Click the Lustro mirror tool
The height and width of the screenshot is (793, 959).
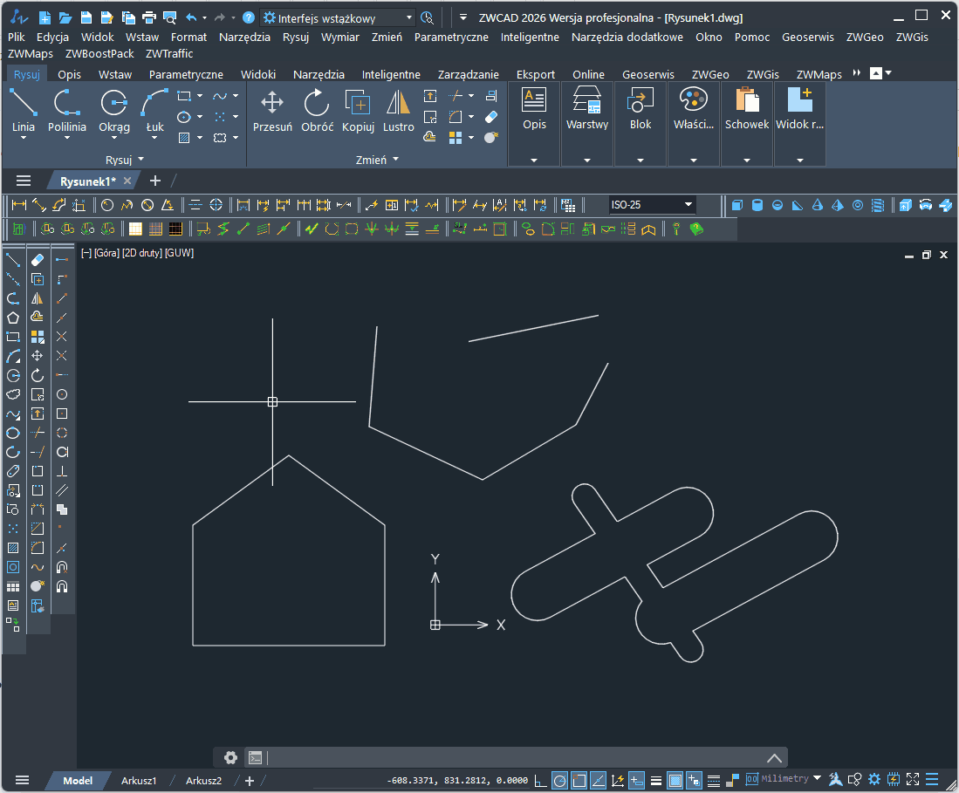(x=399, y=111)
